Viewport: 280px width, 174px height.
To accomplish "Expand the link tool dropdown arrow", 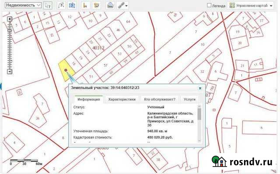I will tap(126, 6).
